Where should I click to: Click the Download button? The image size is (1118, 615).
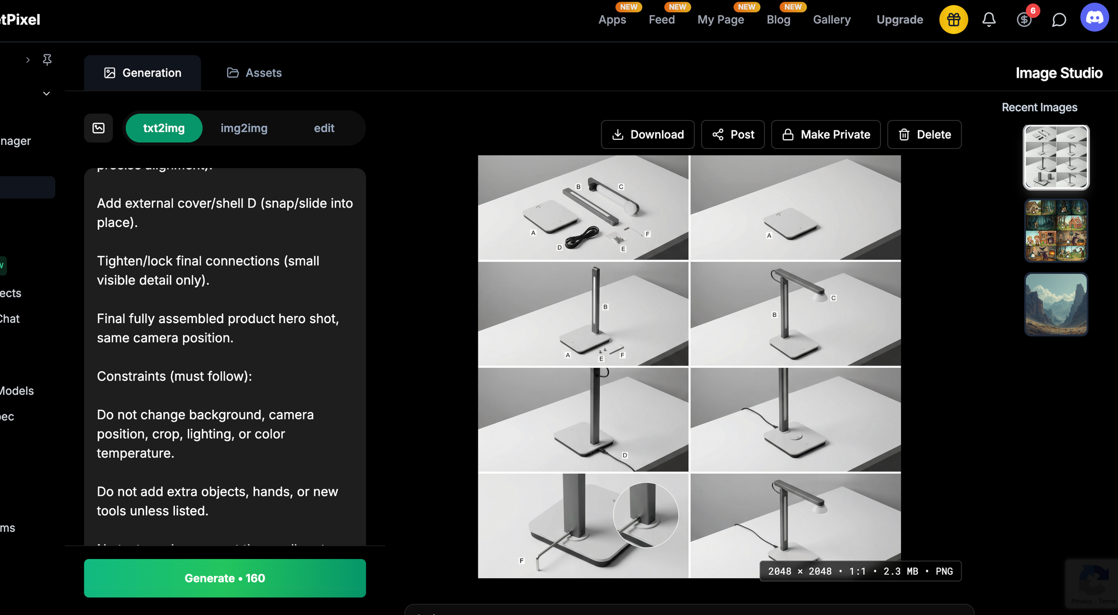point(647,134)
